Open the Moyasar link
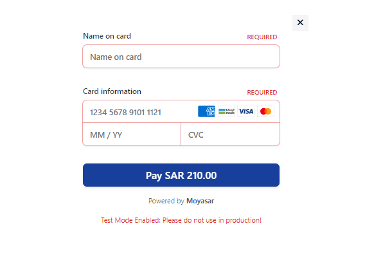The image size is (392, 260). (x=200, y=201)
